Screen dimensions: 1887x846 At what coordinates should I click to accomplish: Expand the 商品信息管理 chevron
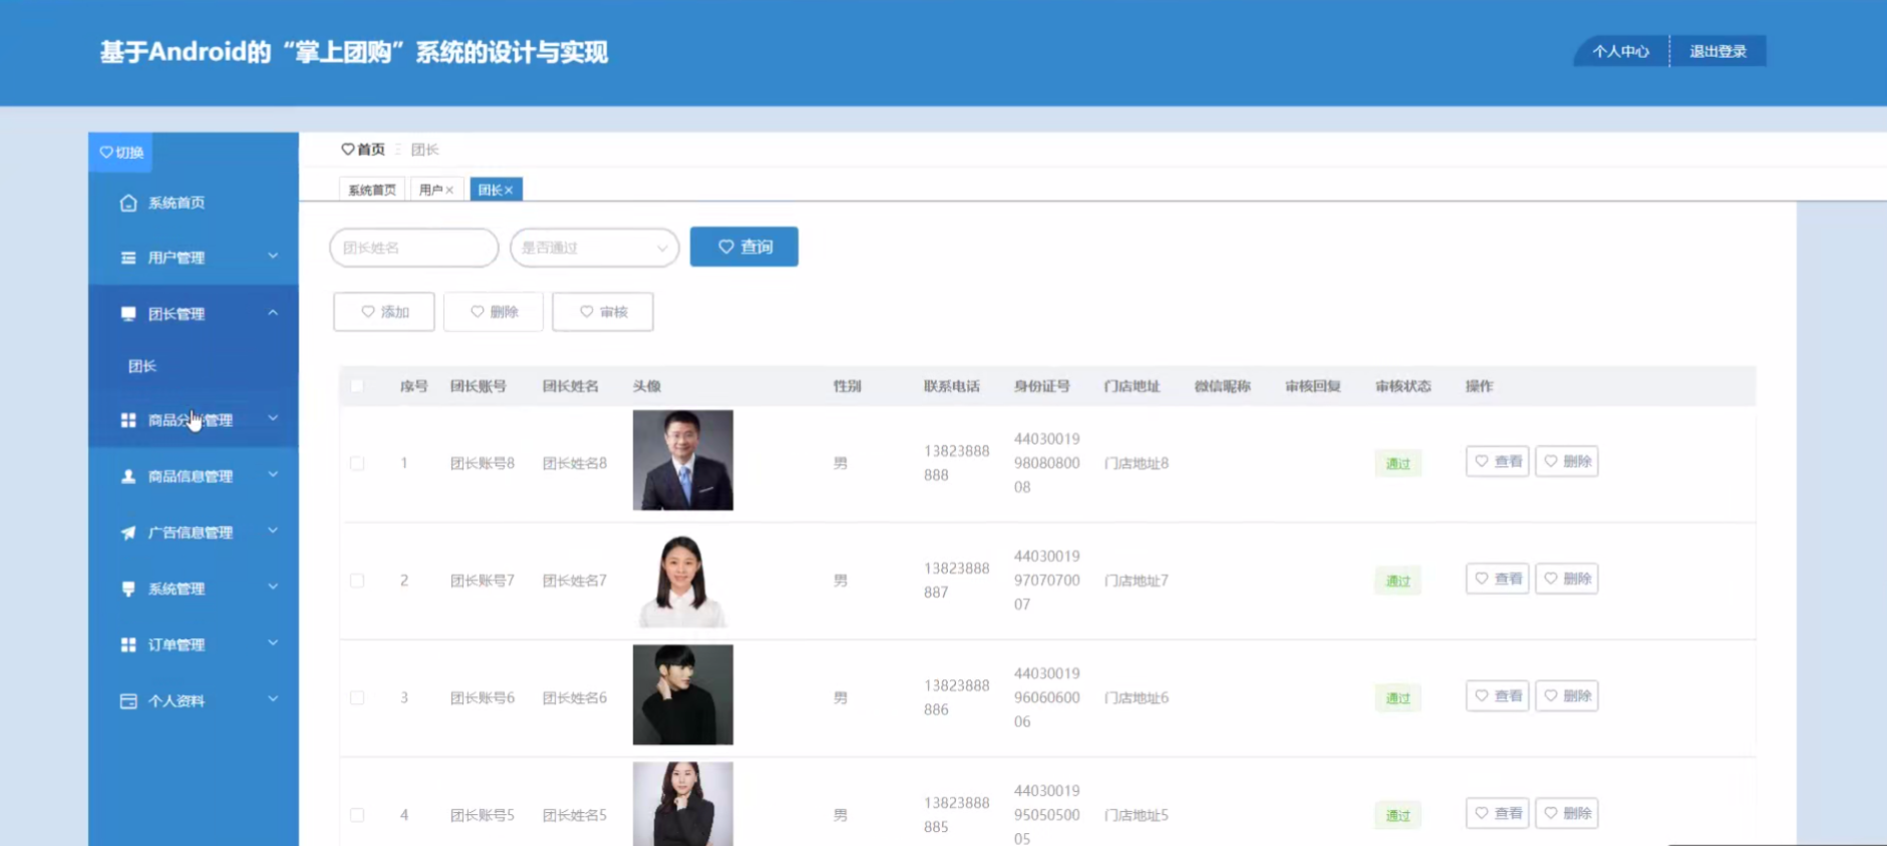point(272,474)
